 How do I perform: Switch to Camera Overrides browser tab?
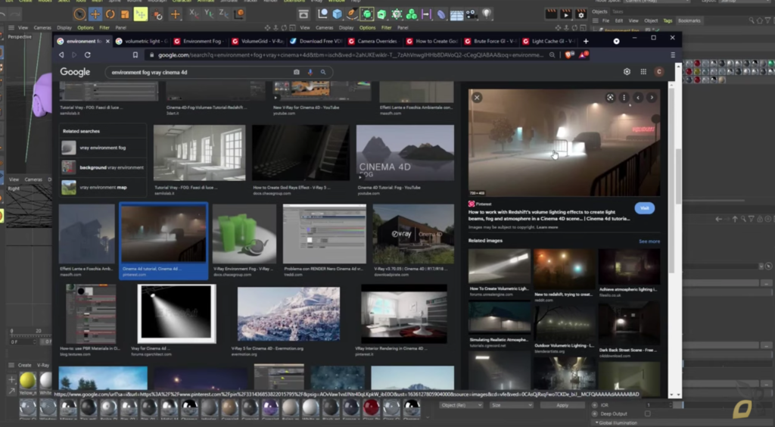pos(373,42)
